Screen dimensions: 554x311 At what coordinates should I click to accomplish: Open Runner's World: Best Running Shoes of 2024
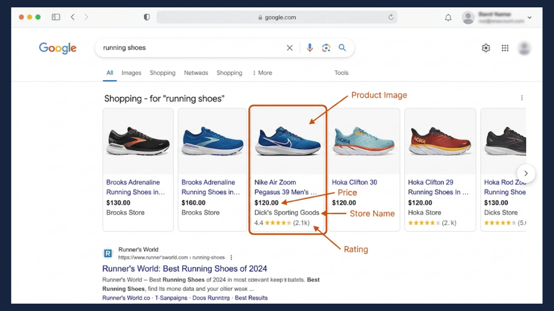pos(185,269)
